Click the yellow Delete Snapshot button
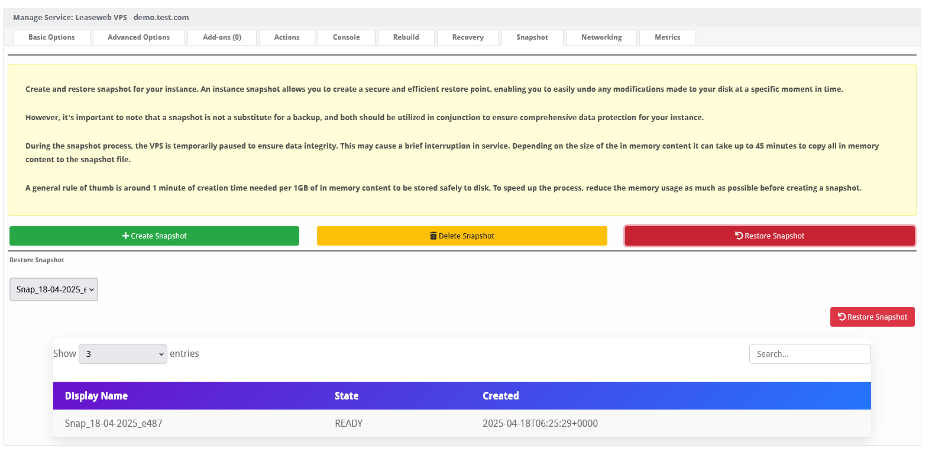The image size is (932, 451). (x=462, y=236)
